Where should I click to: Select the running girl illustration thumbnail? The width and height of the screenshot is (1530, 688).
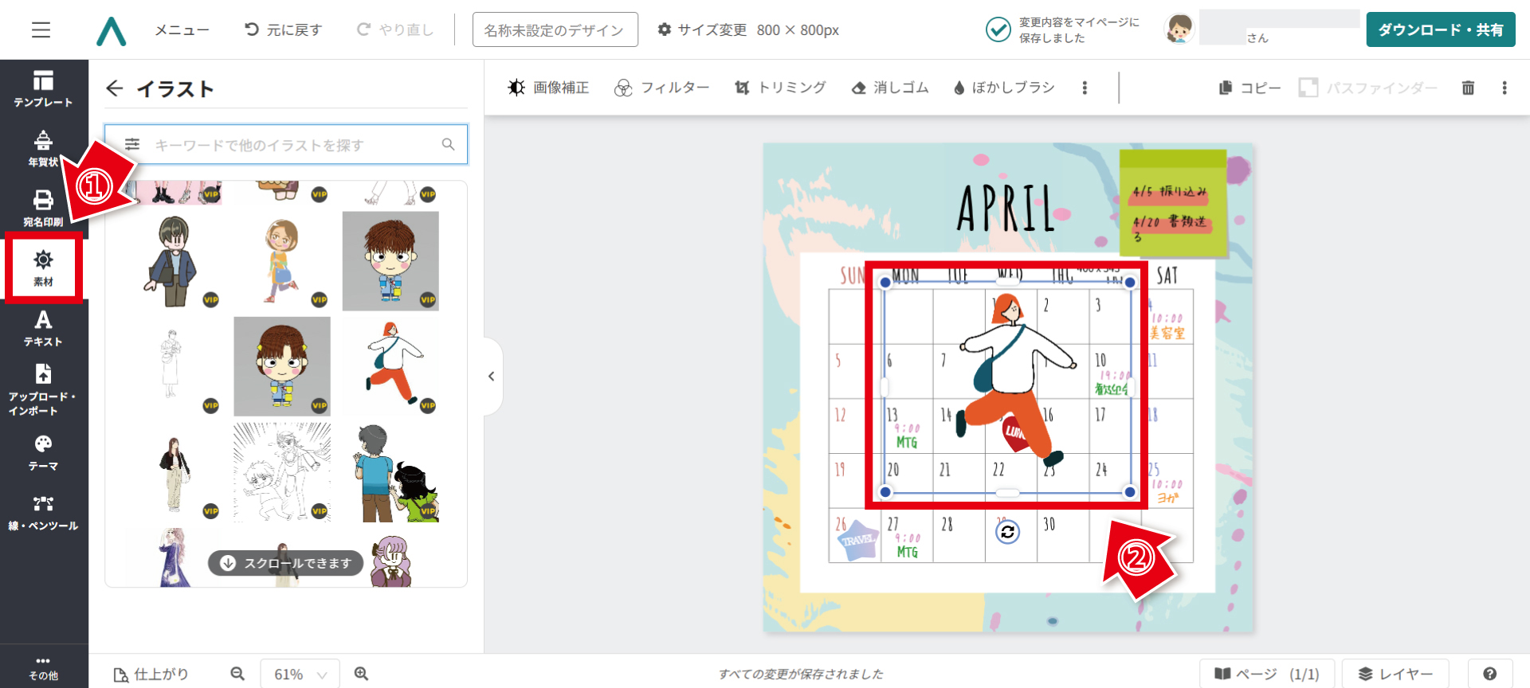(391, 366)
